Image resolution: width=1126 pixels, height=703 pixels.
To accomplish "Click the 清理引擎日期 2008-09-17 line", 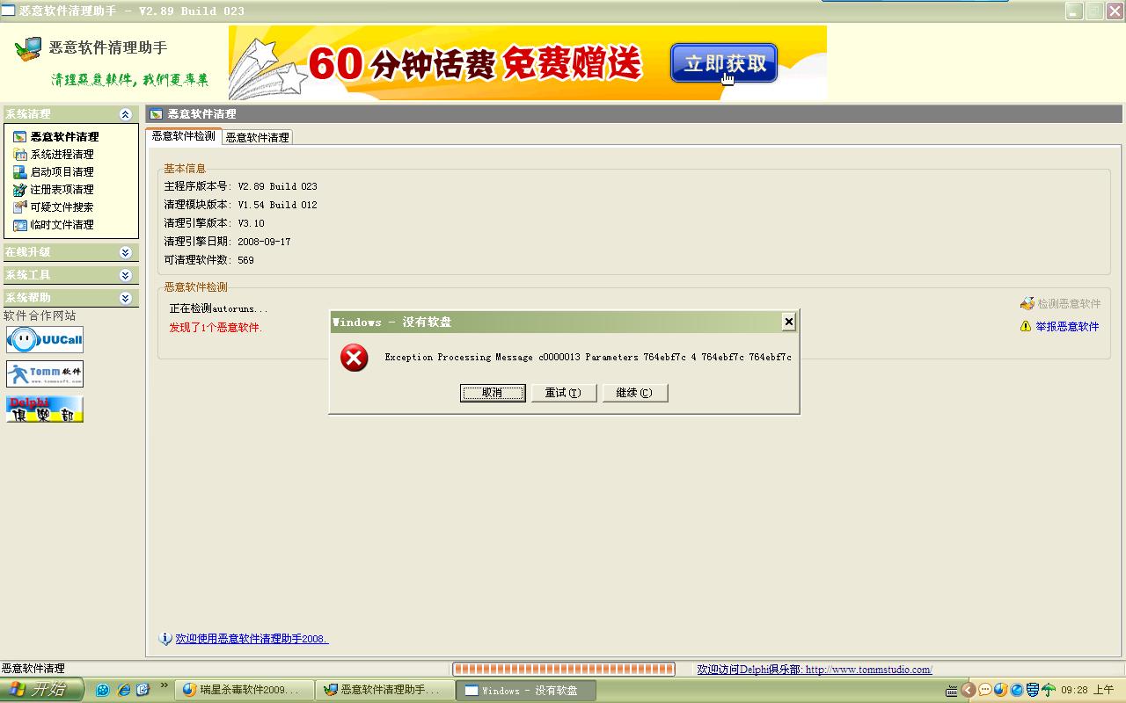I will tap(227, 242).
